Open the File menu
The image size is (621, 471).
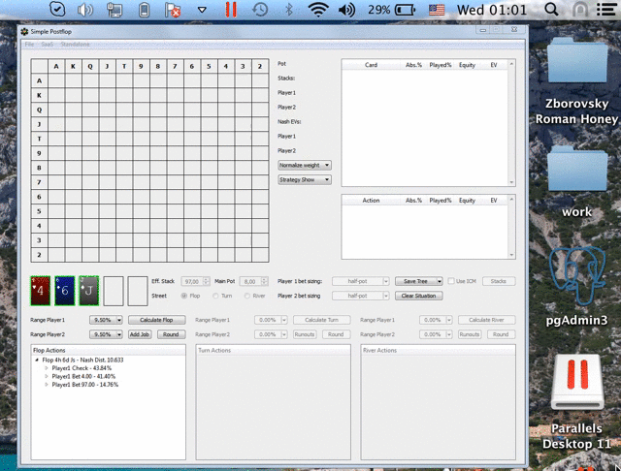tap(30, 45)
